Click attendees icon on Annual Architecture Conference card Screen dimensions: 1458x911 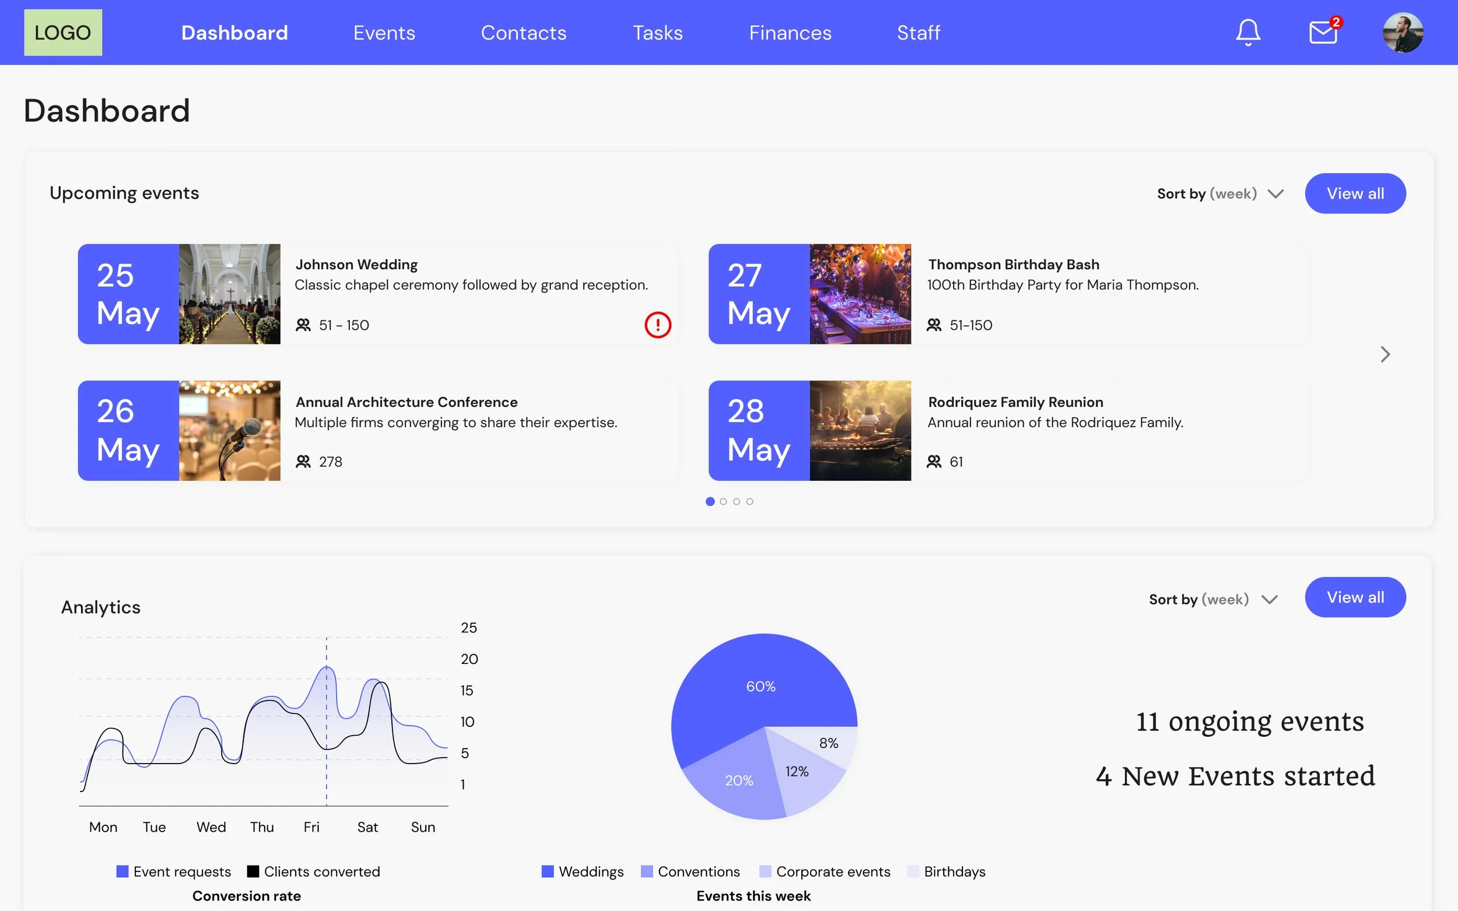click(x=303, y=462)
